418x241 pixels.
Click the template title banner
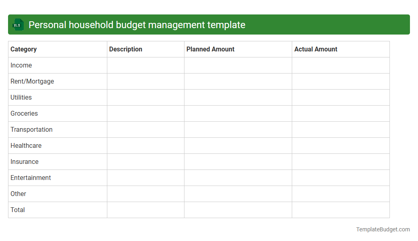[209, 25]
